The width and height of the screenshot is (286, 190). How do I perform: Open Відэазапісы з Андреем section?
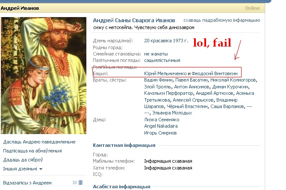(x=27, y=183)
